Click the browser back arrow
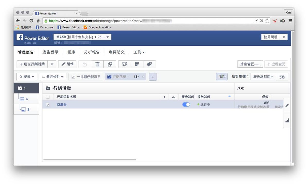The width and height of the screenshot is (308, 185). [18, 21]
